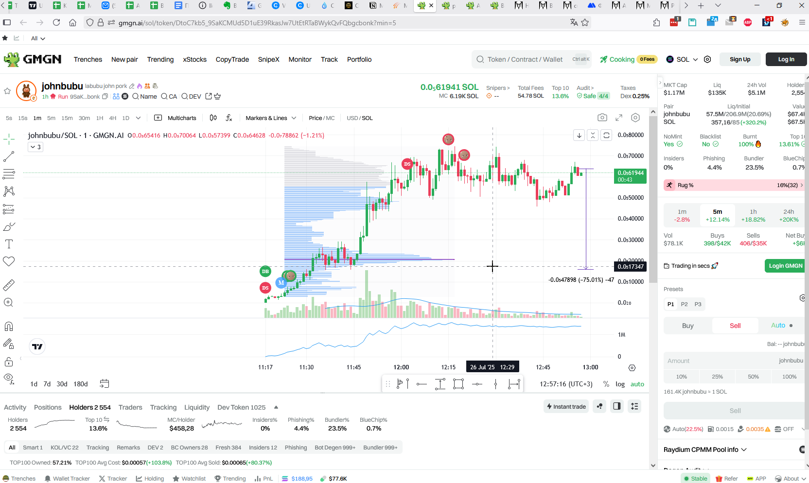Toggle stay in drawing mode

point(9,344)
